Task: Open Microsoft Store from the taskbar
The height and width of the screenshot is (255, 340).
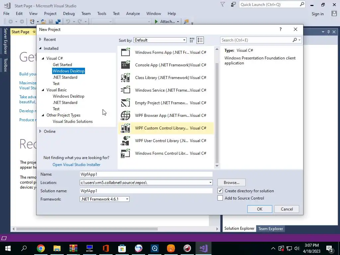Action: (x=122, y=248)
